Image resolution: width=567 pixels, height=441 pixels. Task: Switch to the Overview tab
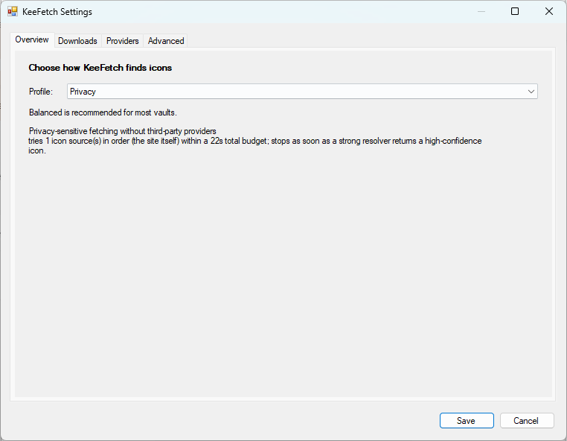[32, 39]
